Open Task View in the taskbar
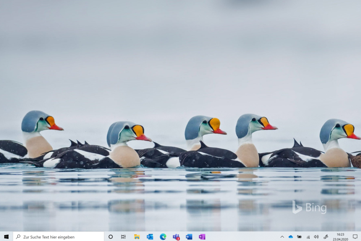The height and width of the screenshot is (241, 361). (x=123, y=236)
